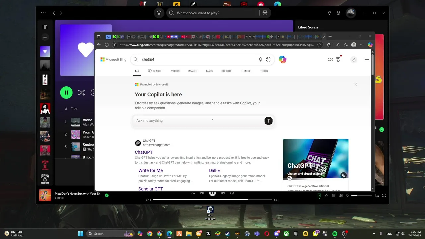Open Edge tab actions menu icon
Screen dimensions: 425x239
click(x=99, y=37)
